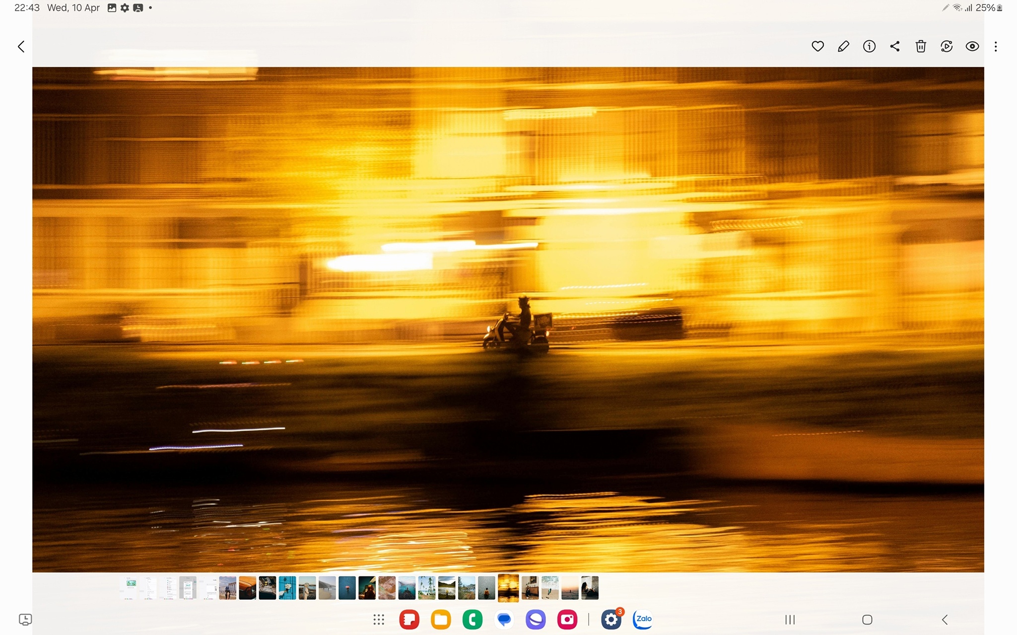
Task: Open the three-dot more options menu
Action: (x=996, y=46)
